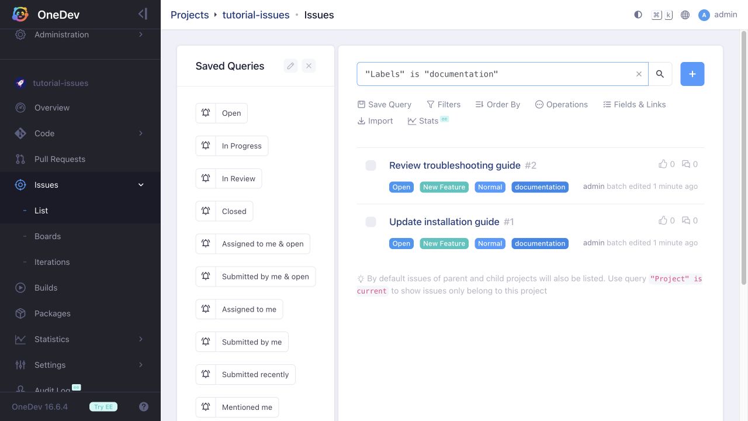The image size is (748, 421).
Task: Click the bell icon next to Submitted by me
Action: [206, 342]
